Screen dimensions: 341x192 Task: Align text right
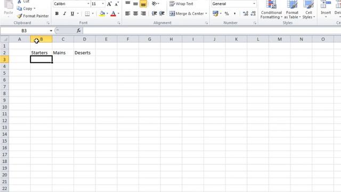(x=143, y=13)
